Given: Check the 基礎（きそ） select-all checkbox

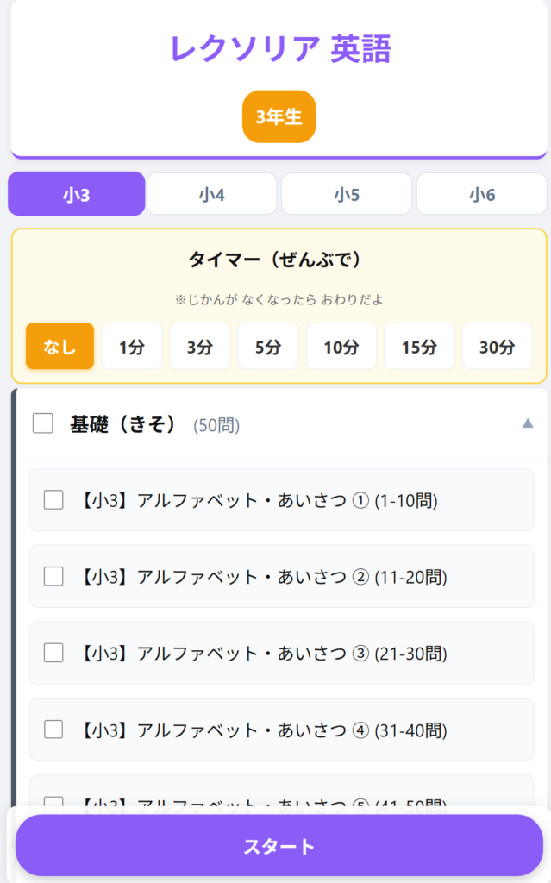Looking at the screenshot, I should (x=43, y=423).
